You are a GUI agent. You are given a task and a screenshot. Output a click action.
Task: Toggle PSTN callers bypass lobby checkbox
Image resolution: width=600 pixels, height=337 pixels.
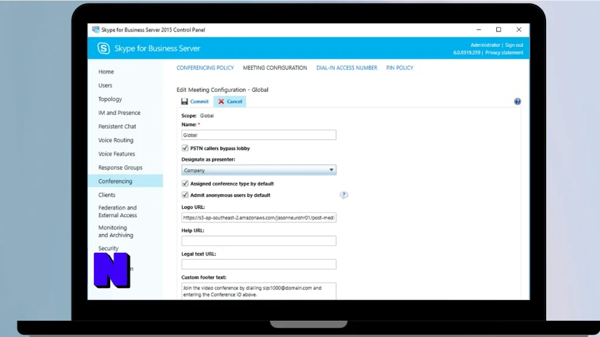pos(185,148)
